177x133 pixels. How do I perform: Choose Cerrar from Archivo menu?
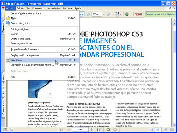(x=42, y=34)
